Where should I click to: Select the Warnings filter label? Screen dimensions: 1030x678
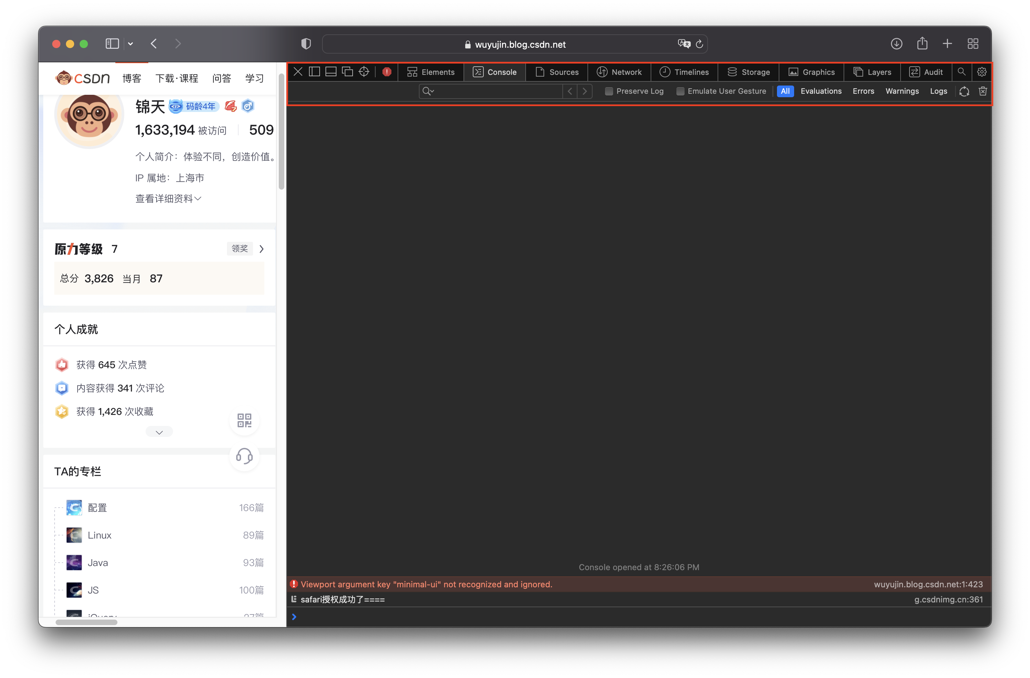tap(902, 91)
